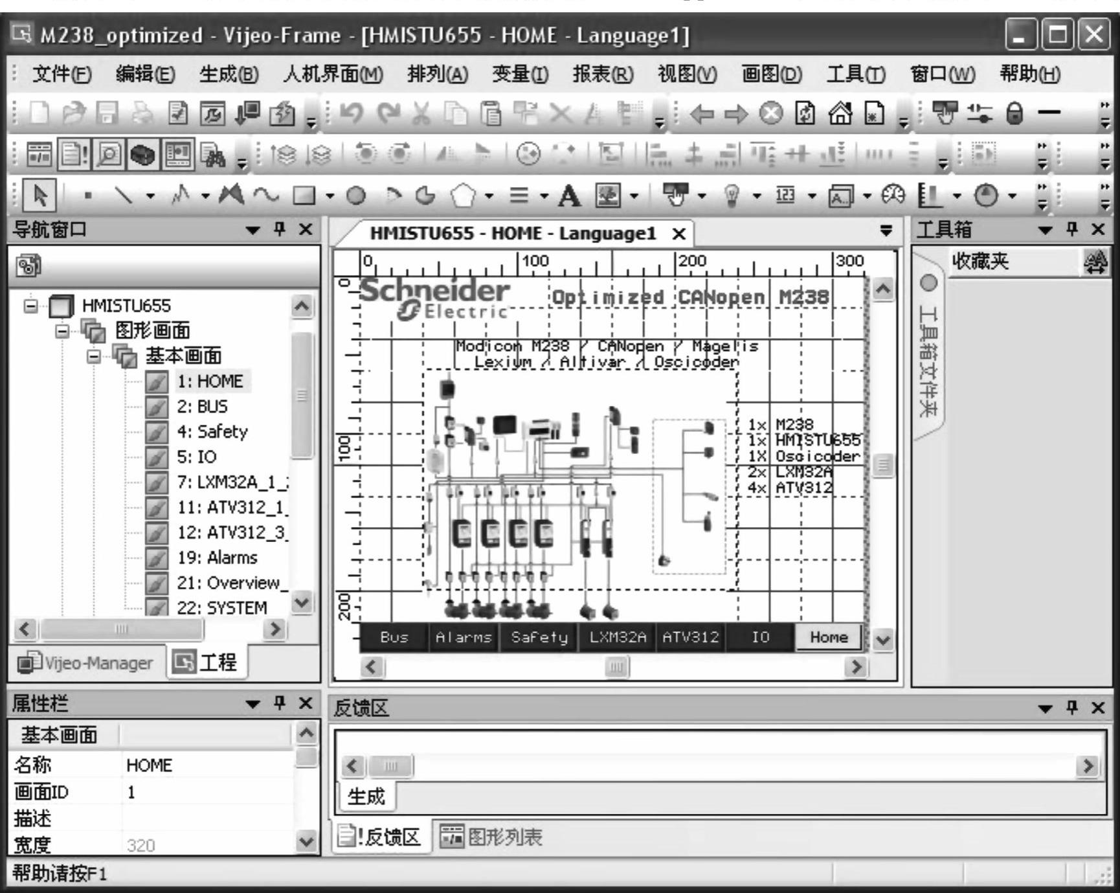Click the LXM32A button on the canvas

tap(618, 637)
